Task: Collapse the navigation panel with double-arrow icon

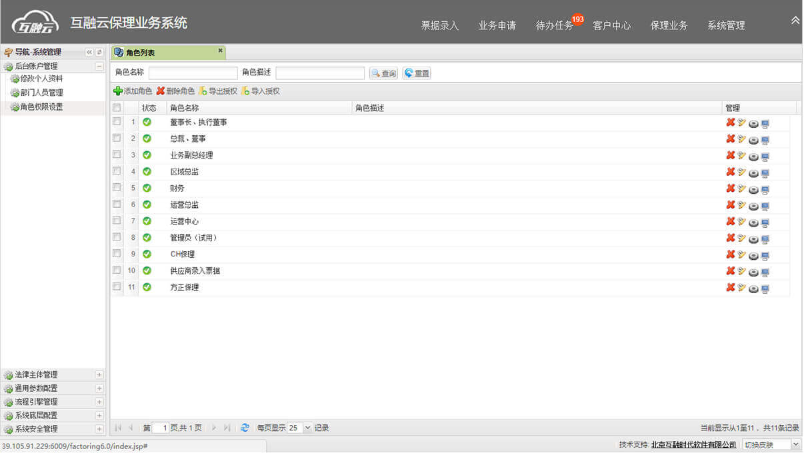Action: point(89,52)
